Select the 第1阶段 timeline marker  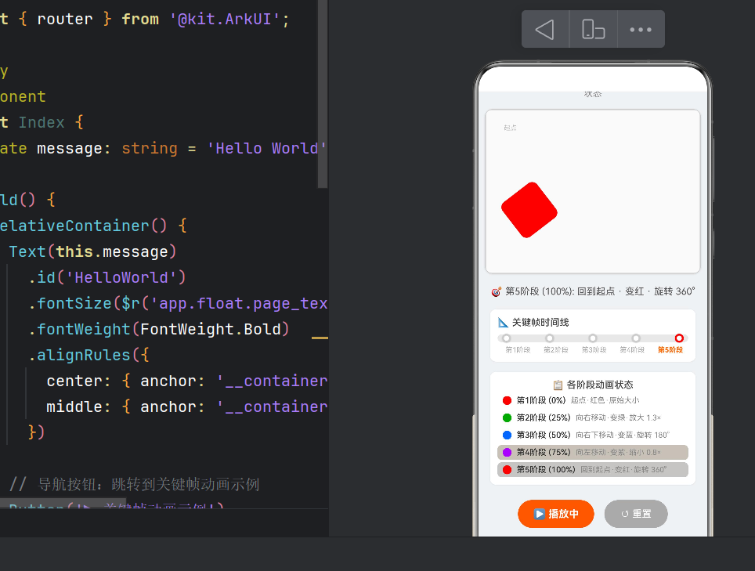(x=506, y=338)
